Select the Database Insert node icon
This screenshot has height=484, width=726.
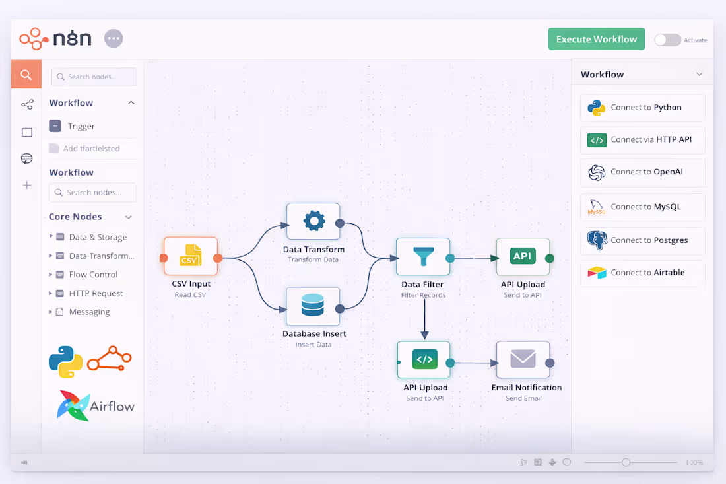tap(313, 306)
